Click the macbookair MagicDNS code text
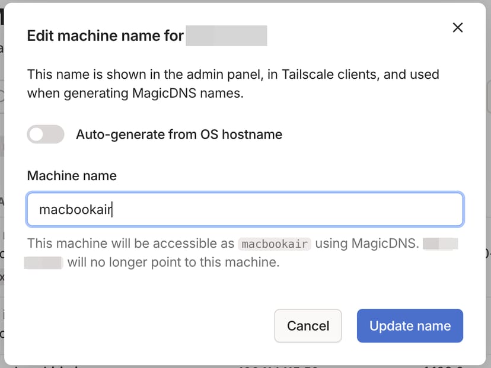This screenshot has width=491, height=368. point(275,244)
